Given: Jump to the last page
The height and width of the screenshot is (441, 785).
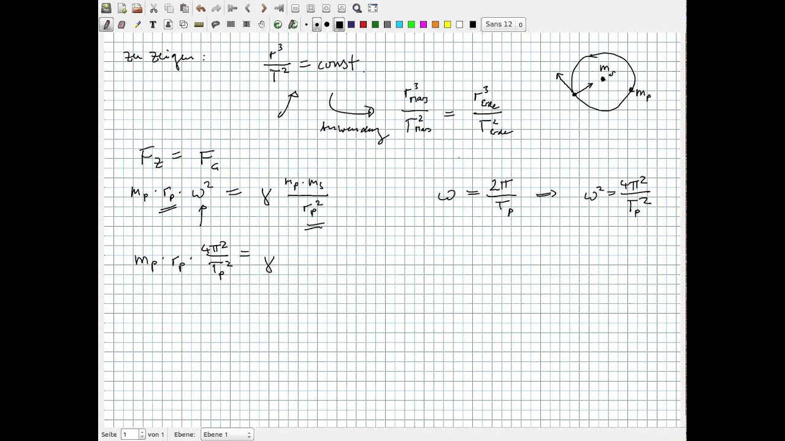Looking at the screenshot, I should tap(279, 8).
